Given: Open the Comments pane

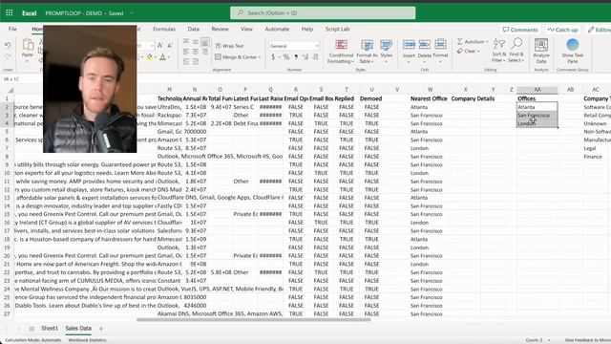Looking at the screenshot, I should pos(520,30).
